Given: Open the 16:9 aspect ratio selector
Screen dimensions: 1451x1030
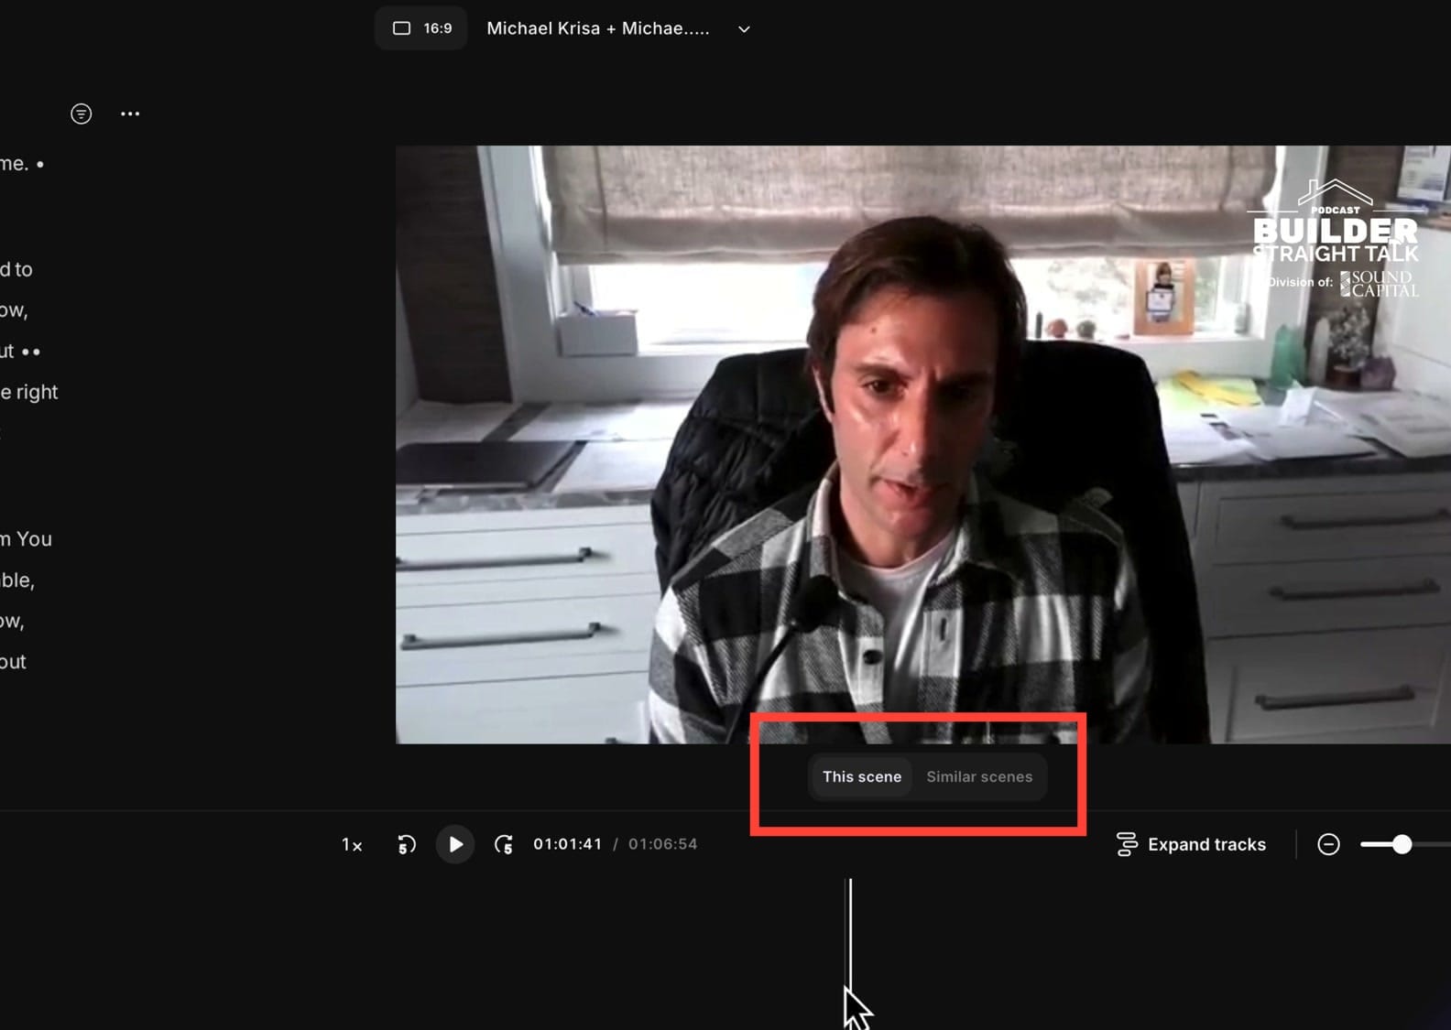Looking at the screenshot, I should pyautogui.click(x=421, y=28).
